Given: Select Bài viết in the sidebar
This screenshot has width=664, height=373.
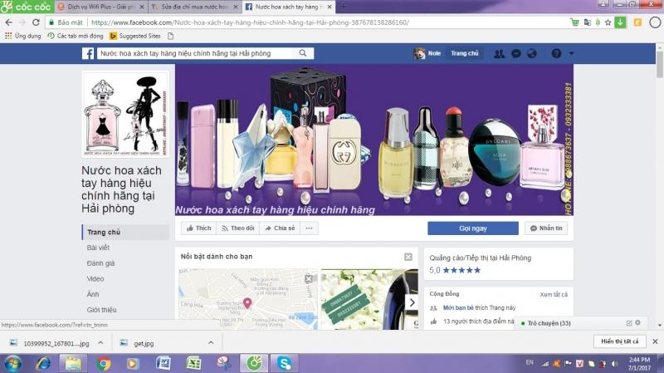Looking at the screenshot, I should [98, 248].
